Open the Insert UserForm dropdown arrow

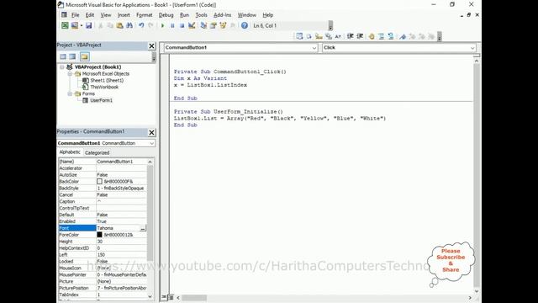point(82,25)
